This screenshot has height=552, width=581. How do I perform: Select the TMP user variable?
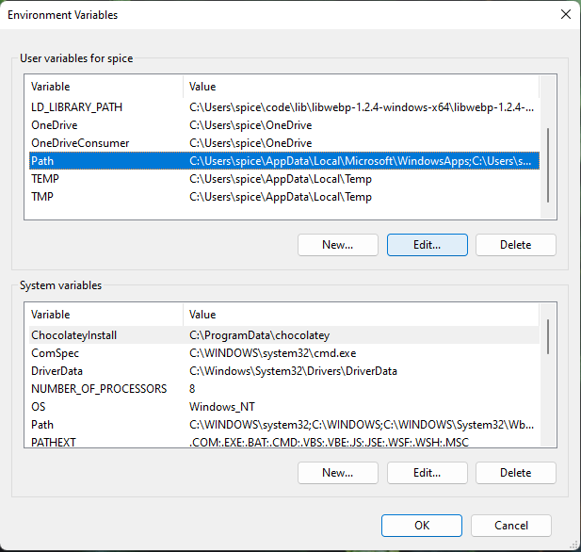43,197
